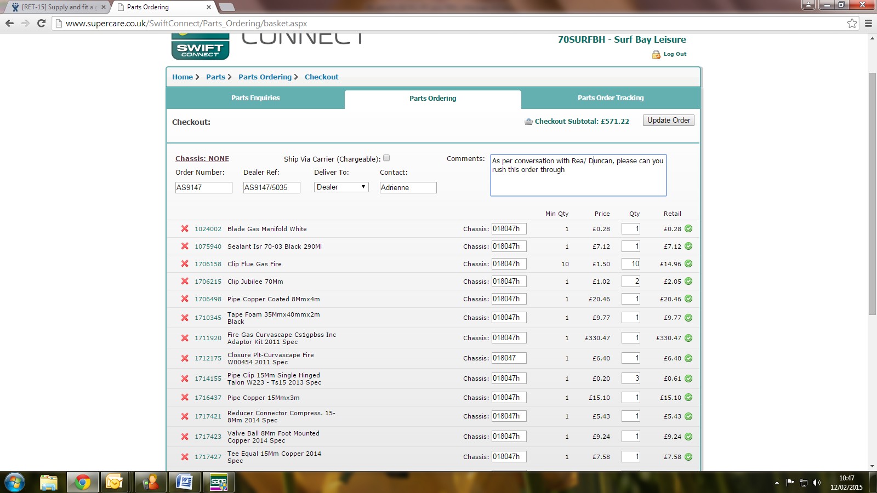Remove Blade Gas Manifold White item

click(185, 229)
